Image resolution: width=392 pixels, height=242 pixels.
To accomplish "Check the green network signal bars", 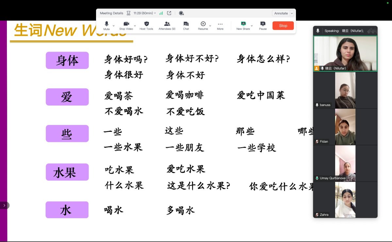I will 161,13.
